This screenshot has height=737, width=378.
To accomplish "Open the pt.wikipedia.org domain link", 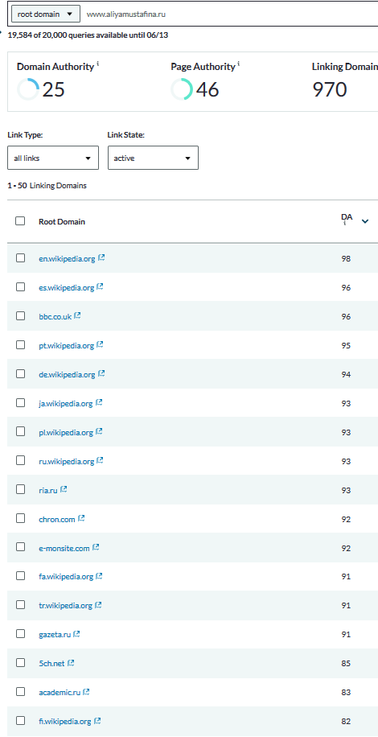I will point(67,345).
